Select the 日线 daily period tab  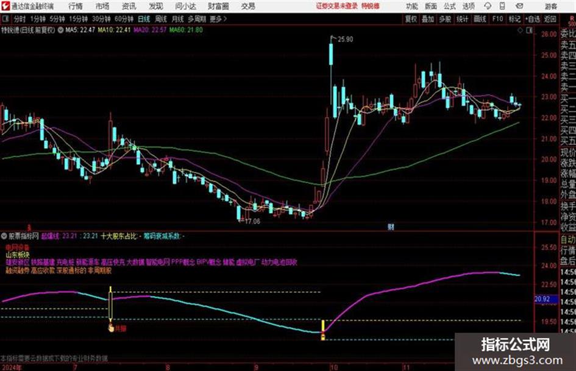tap(144, 19)
